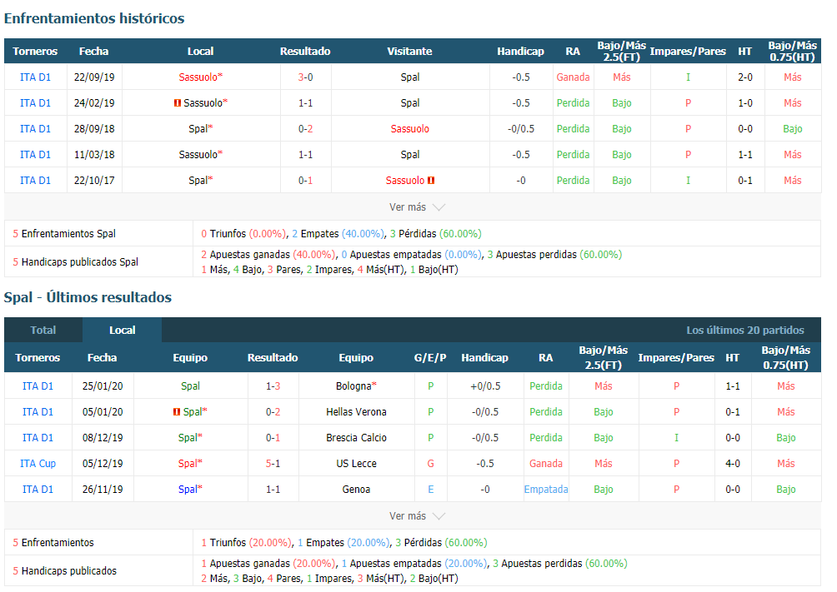The height and width of the screenshot is (592, 837).
Task: Click Handicap column header in historical table
Action: 520,51
